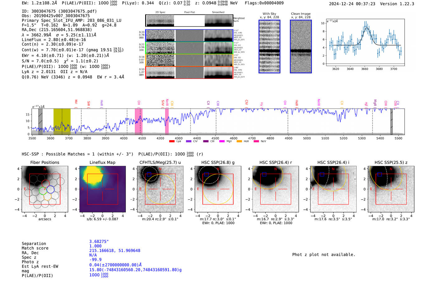The height and width of the screenshot is (297, 436).
Task: Select the Weighted Sum 2D spectrum row
Action: pyautogui.click(x=189, y=21)
